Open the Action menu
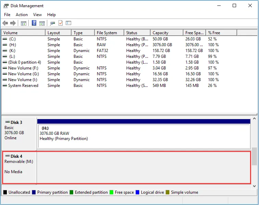The width and height of the screenshot is (259, 205). (22, 15)
